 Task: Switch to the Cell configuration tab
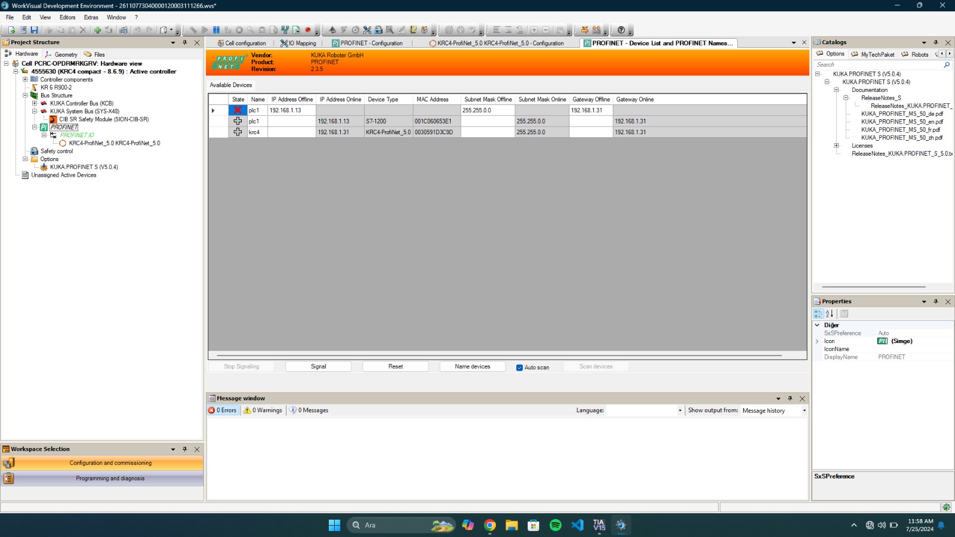242,43
